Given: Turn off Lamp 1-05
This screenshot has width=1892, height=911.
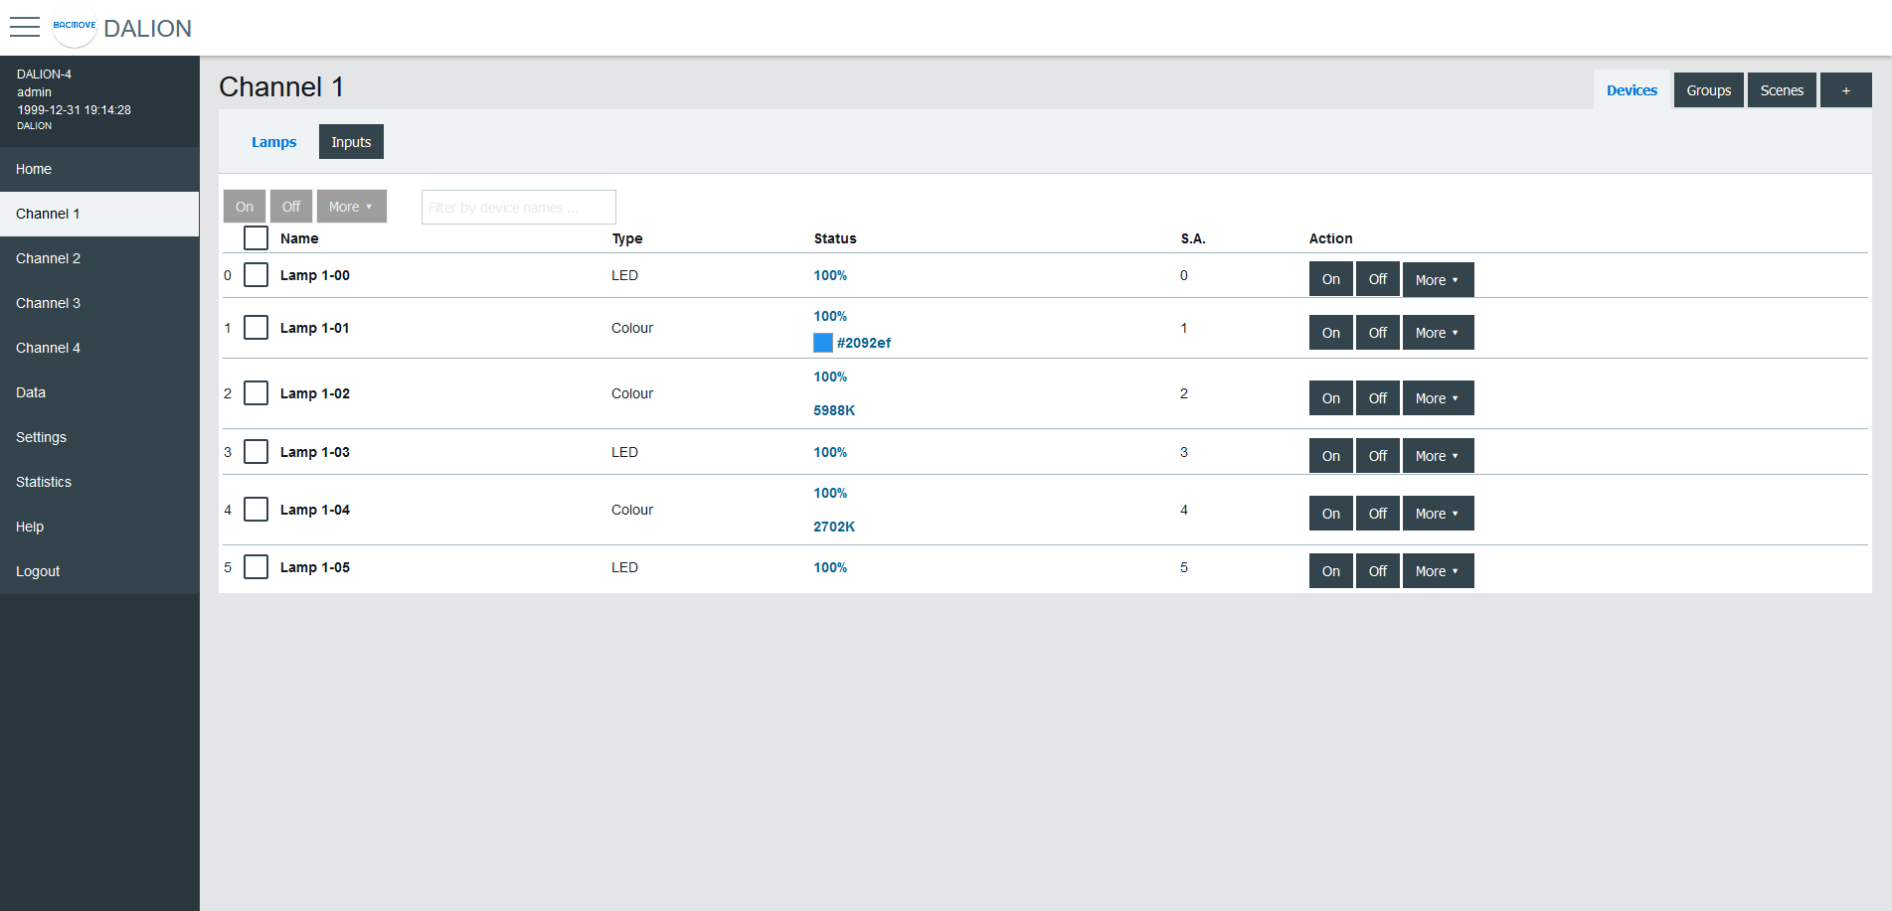Looking at the screenshot, I should point(1377,571).
